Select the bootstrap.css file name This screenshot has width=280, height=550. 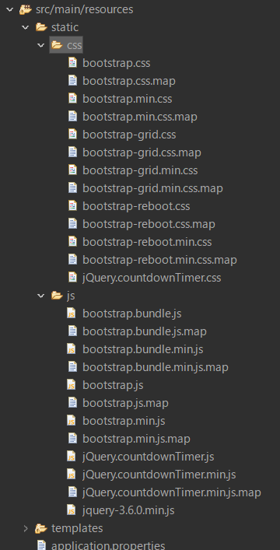[x=117, y=63]
